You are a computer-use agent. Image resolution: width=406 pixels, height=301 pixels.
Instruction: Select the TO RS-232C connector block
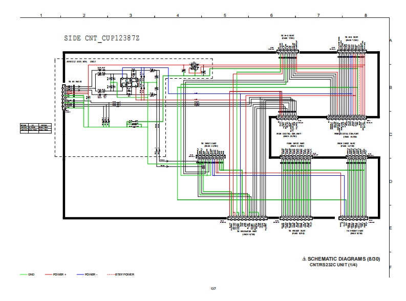[65, 97]
